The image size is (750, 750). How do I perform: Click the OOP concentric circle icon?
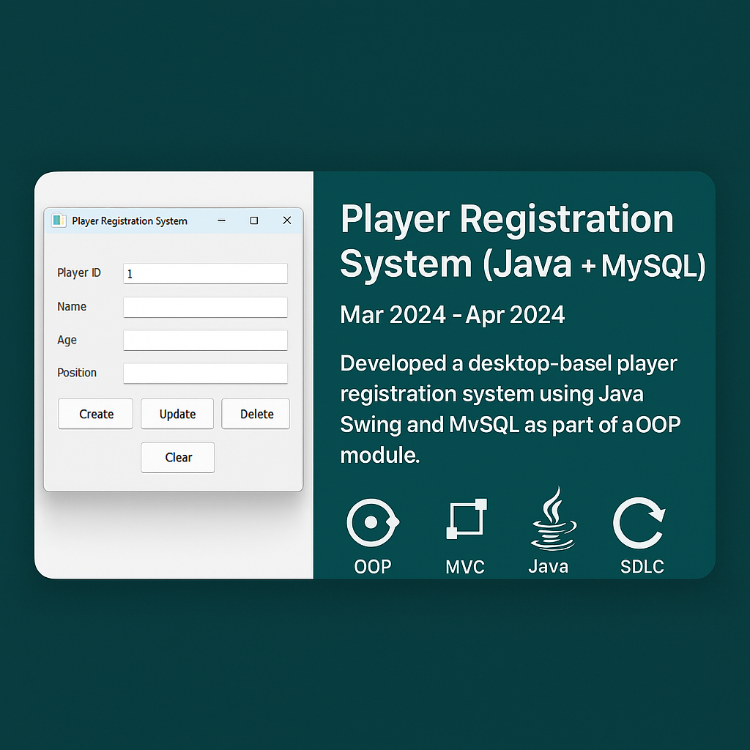pos(372,521)
